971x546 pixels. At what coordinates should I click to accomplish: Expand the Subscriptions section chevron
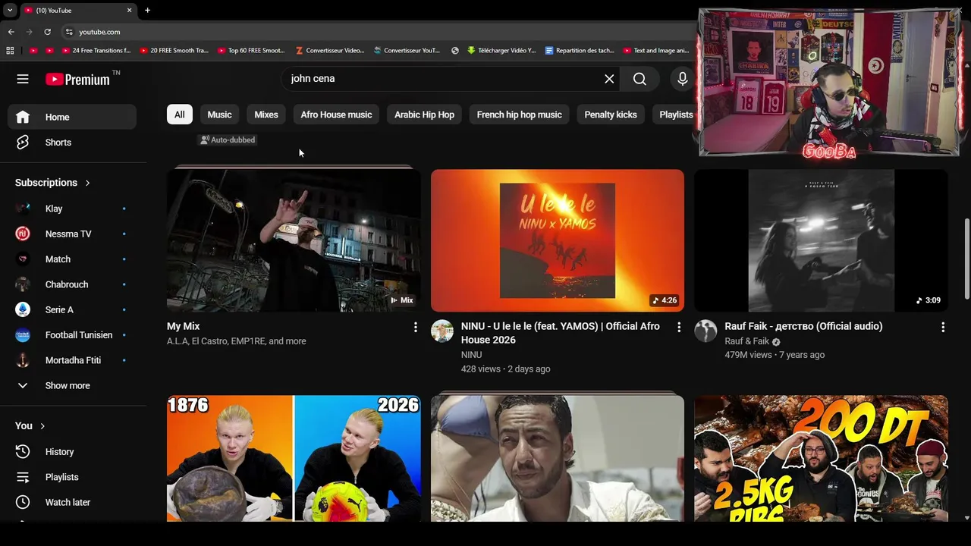point(87,183)
